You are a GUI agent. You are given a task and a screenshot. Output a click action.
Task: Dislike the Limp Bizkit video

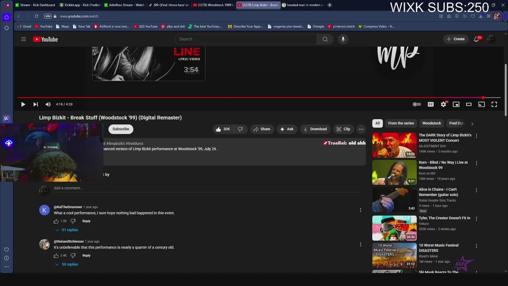click(x=240, y=129)
